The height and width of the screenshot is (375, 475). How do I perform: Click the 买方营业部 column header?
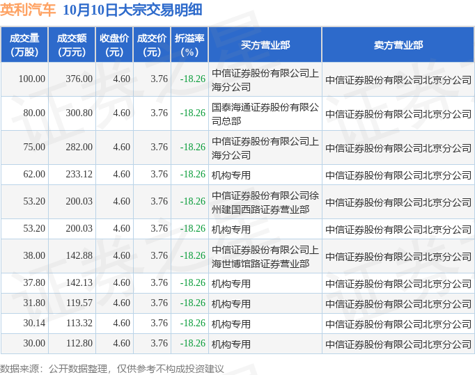tap(265, 45)
